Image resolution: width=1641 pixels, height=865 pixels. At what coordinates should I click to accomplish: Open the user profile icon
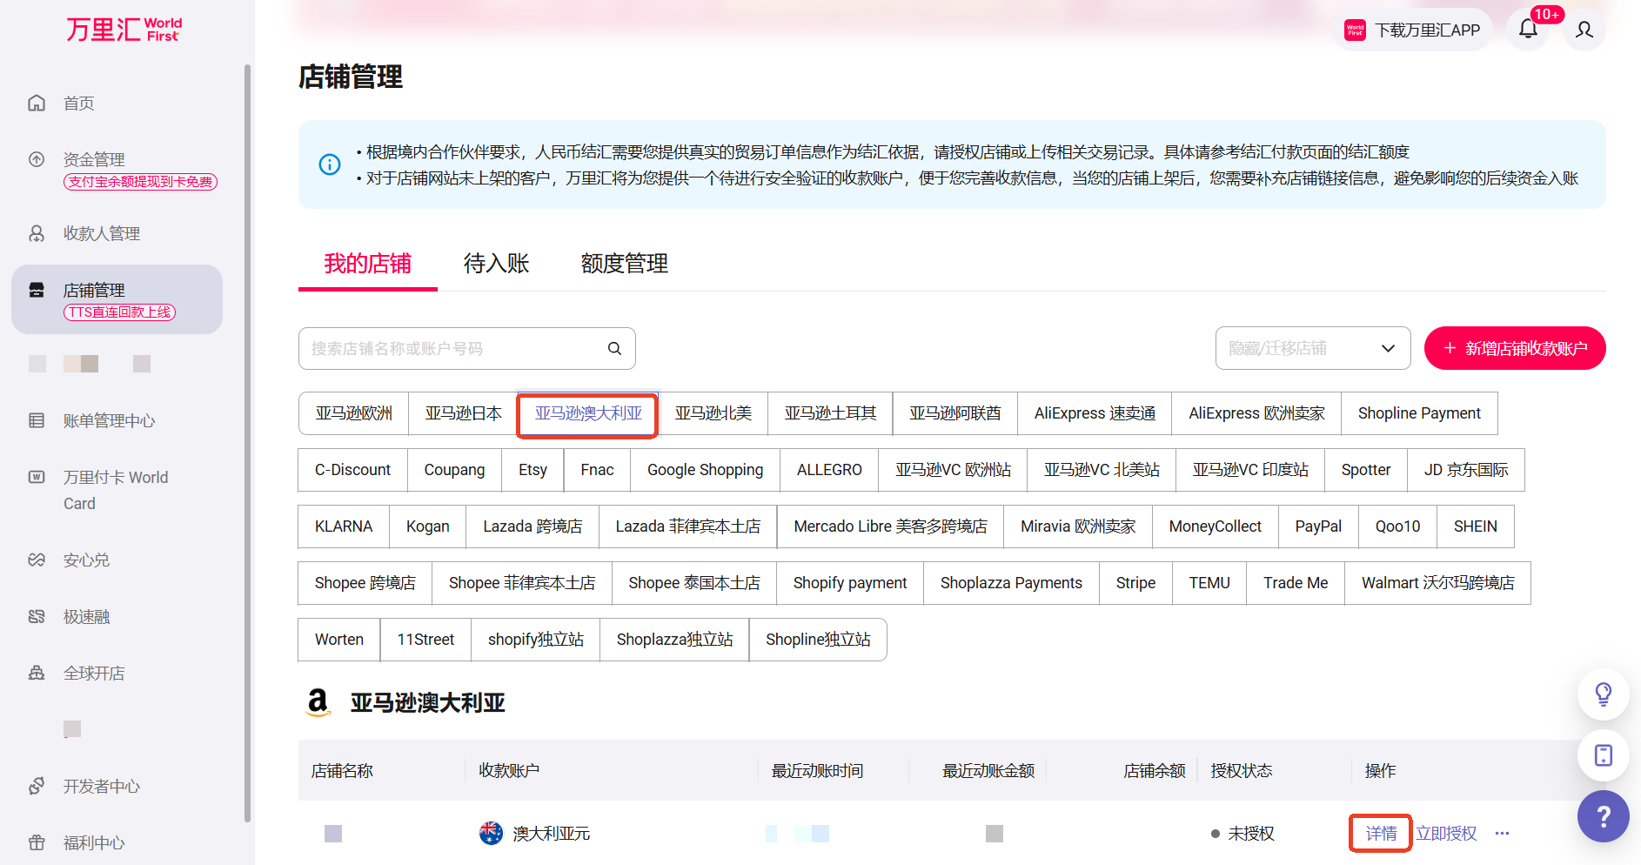pyautogui.click(x=1584, y=30)
